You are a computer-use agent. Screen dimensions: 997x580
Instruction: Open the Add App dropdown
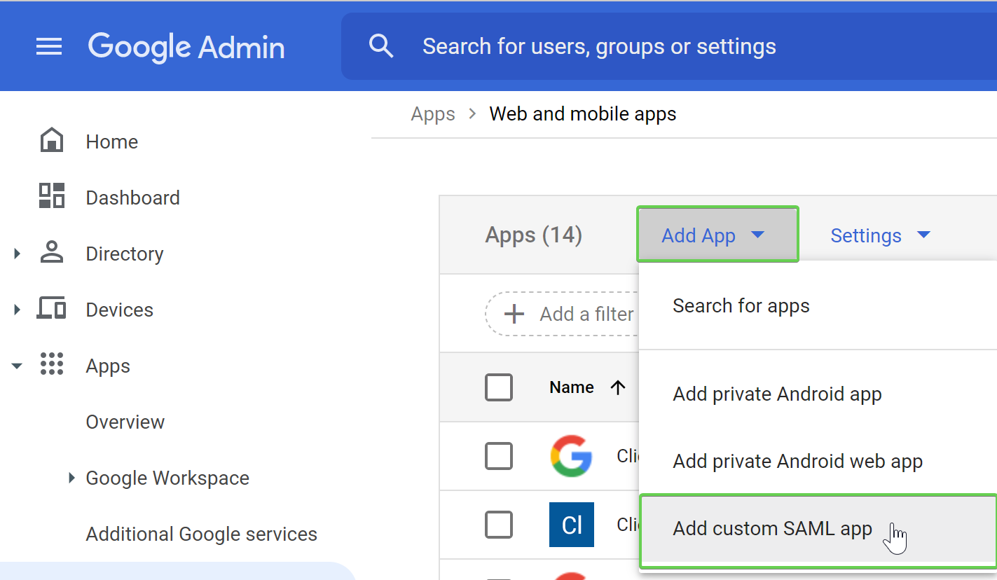717,235
